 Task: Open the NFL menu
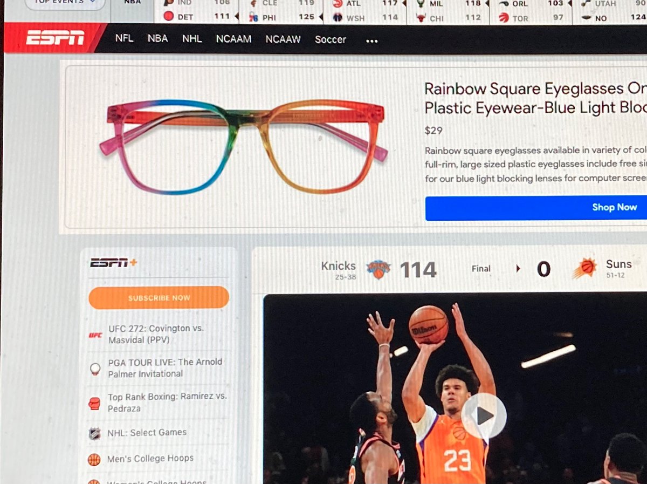124,39
